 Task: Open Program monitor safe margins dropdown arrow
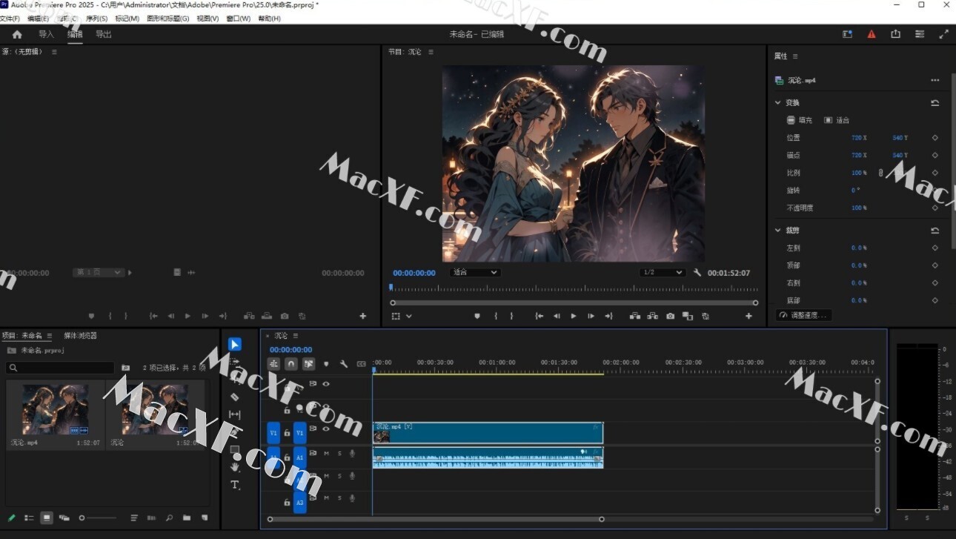click(408, 316)
